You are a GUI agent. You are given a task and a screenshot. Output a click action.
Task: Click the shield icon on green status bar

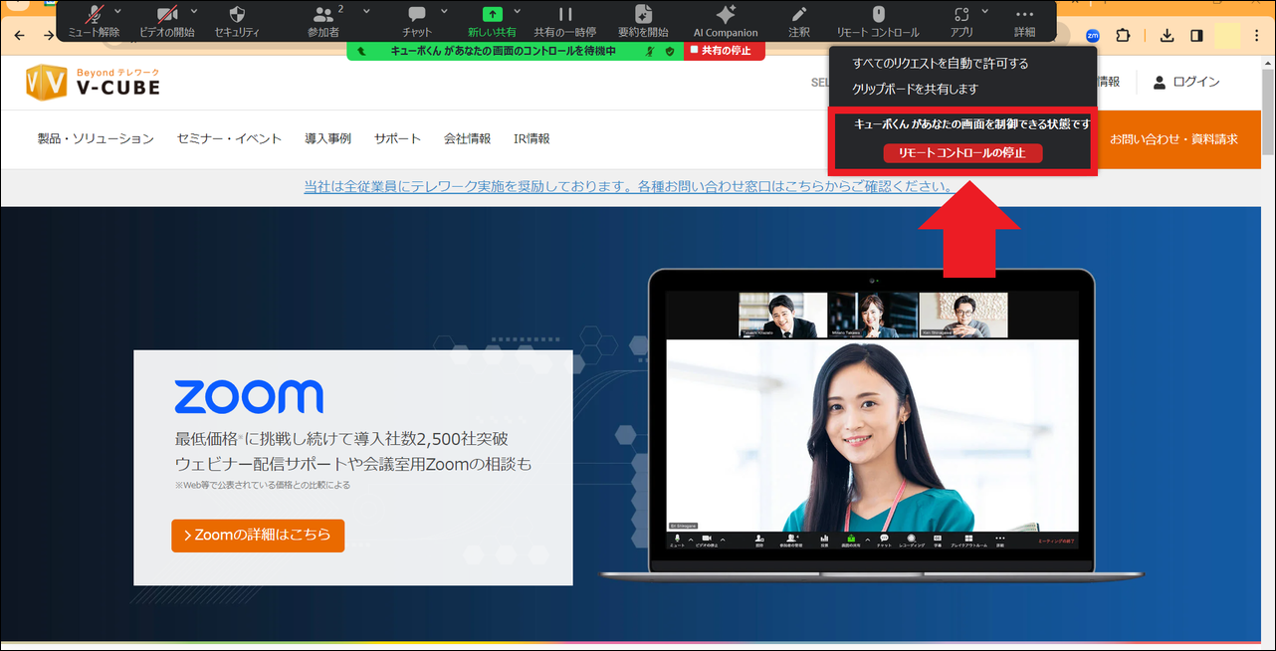click(670, 51)
